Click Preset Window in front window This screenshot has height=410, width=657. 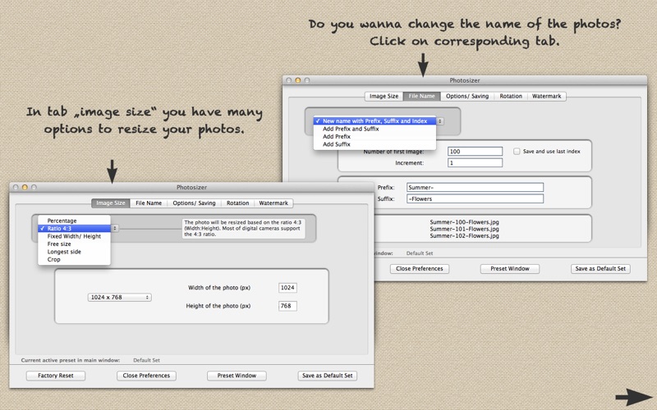(x=237, y=376)
